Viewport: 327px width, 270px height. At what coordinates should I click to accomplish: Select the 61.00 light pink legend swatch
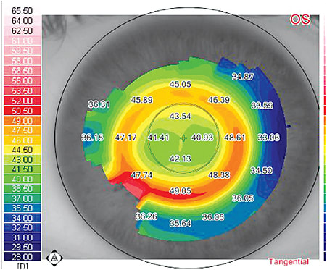pyautogui.click(x=22, y=41)
